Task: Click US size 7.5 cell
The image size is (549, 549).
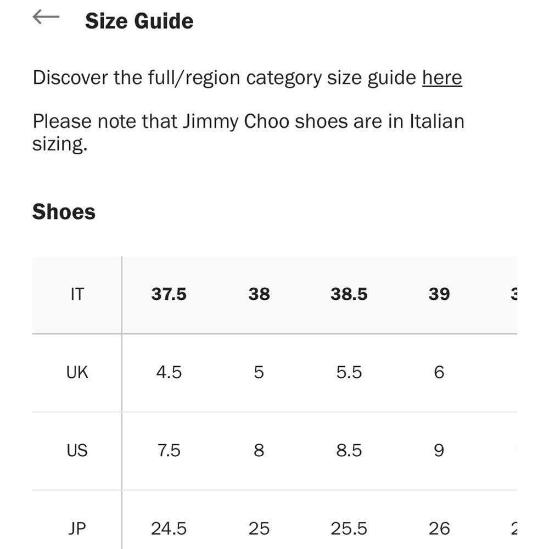Action: pos(169,450)
